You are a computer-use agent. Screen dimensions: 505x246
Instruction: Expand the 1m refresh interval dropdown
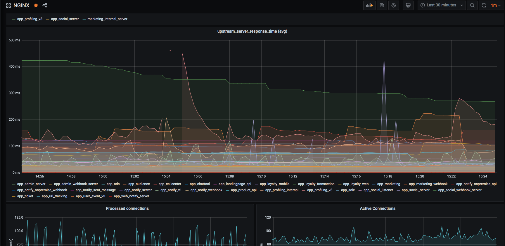click(496, 5)
